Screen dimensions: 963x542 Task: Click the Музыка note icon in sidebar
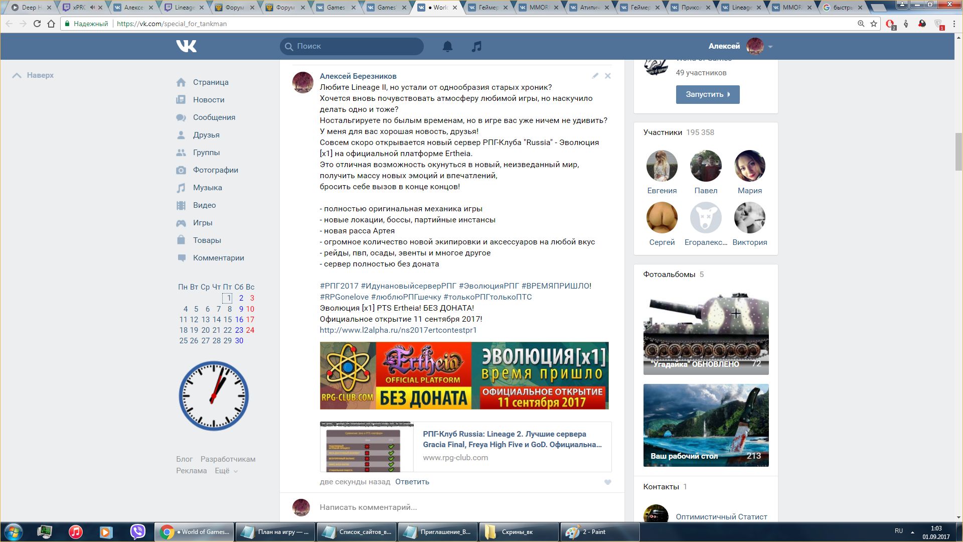pos(181,188)
